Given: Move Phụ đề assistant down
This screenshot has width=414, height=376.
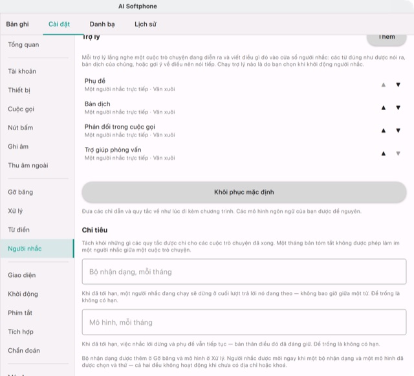Looking at the screenshot, I should pos(398,85).
